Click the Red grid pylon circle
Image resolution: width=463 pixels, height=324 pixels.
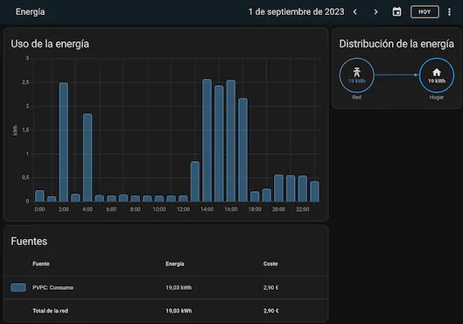(357, 75)
